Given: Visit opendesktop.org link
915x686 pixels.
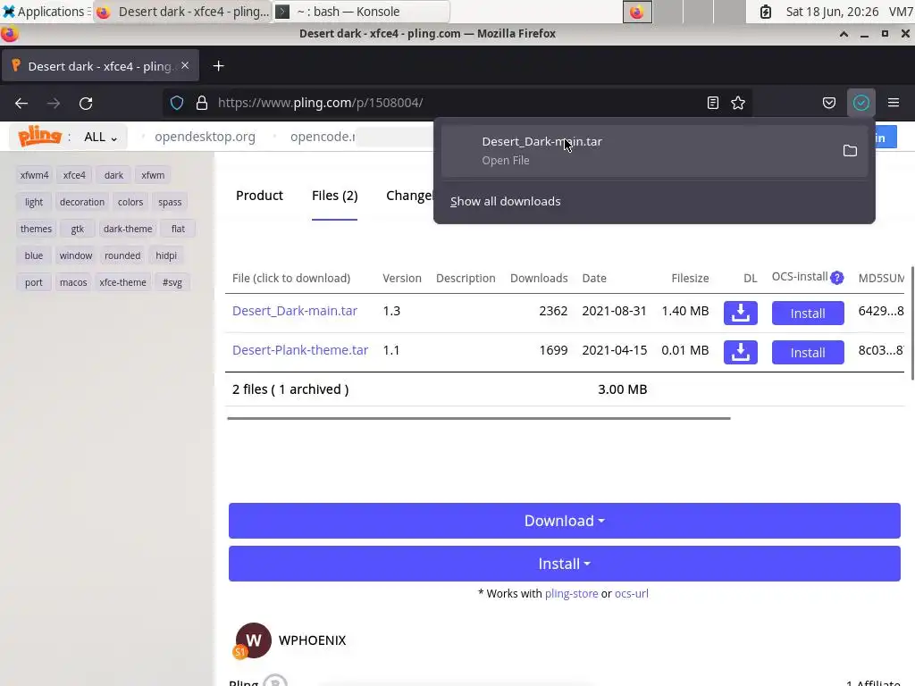Looking at the screenshot, I should click(205, 137).
